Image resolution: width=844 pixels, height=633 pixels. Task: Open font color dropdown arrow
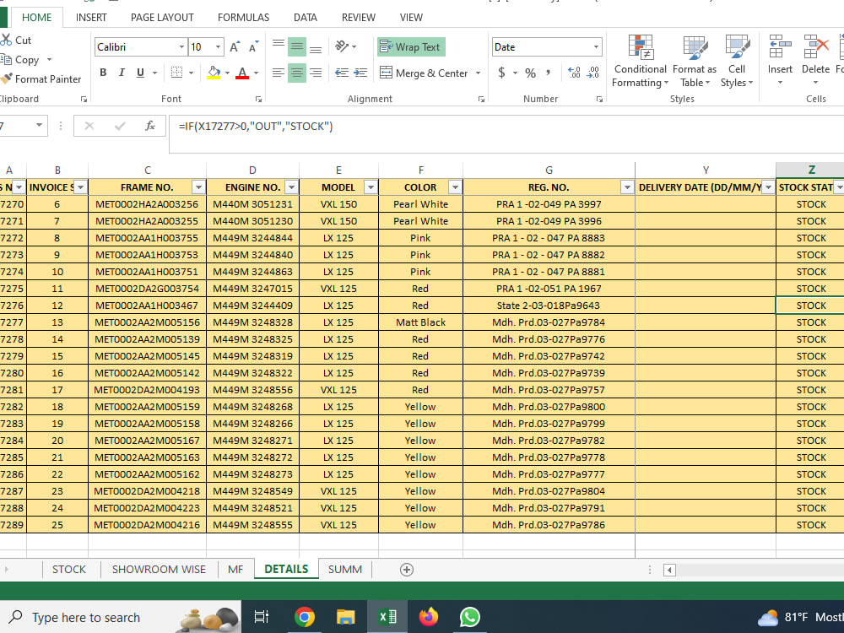pyautogui.click(x=257, y=73)
